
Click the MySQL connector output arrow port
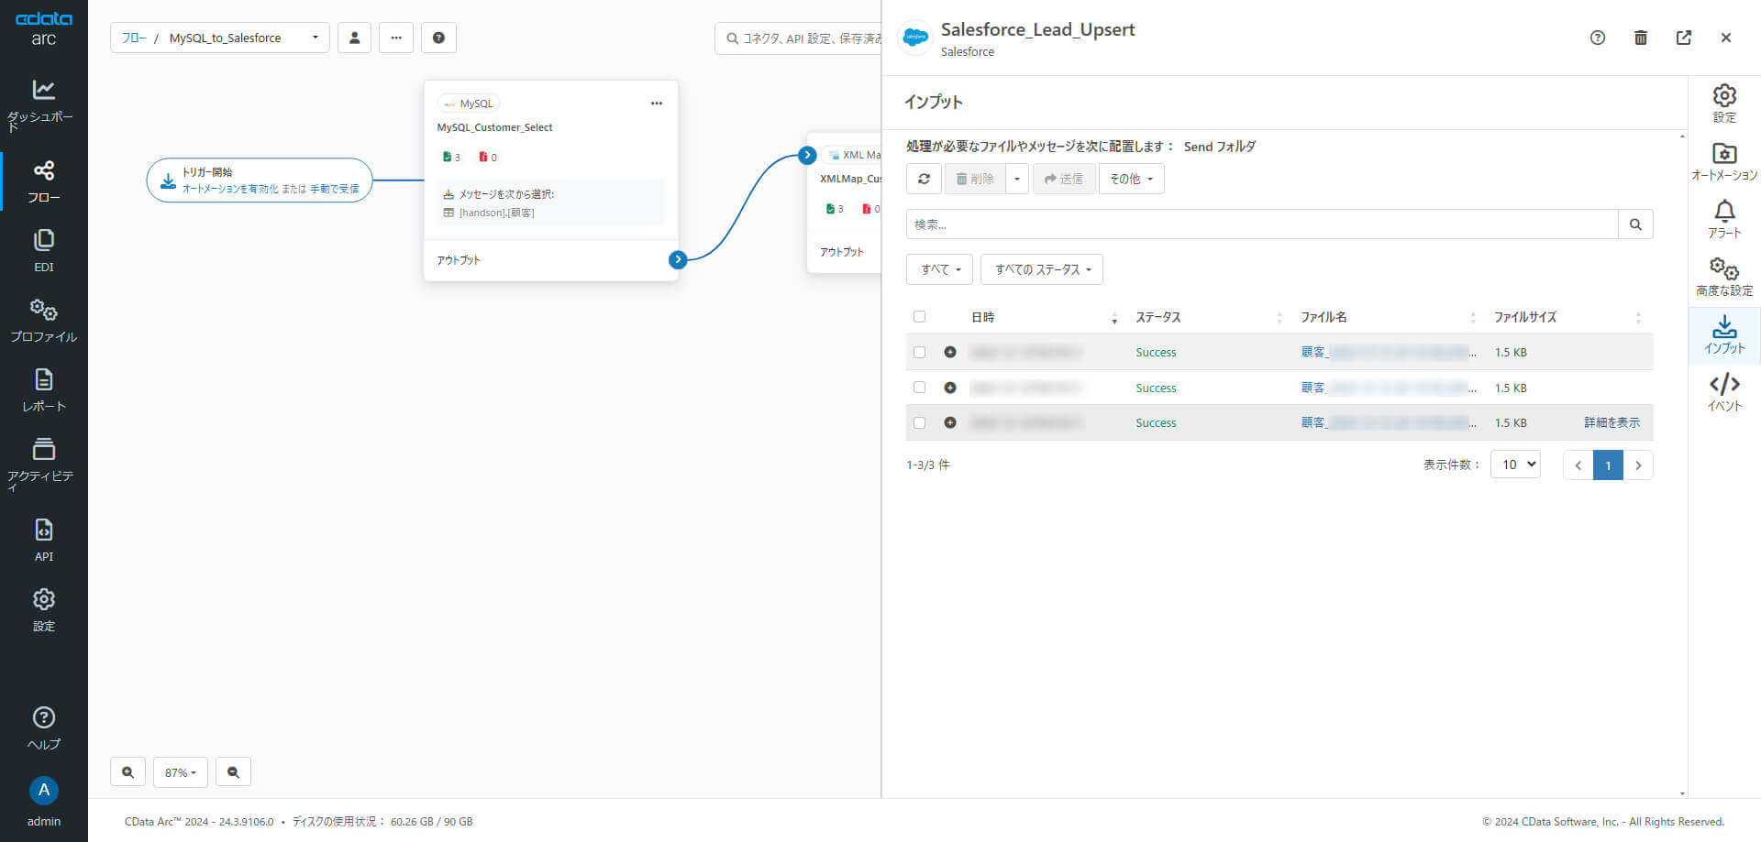pos(678,259)
